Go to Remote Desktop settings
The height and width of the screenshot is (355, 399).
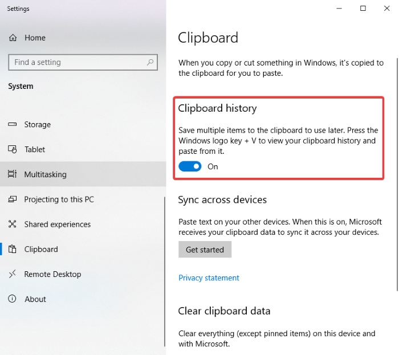click(52, 274)
